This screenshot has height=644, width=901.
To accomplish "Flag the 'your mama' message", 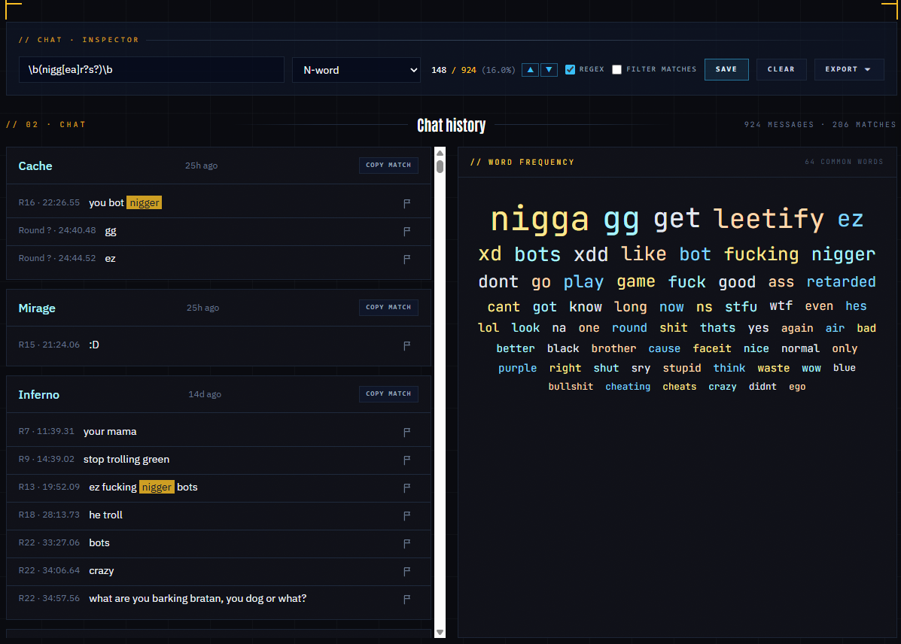I will coord(406,432).
